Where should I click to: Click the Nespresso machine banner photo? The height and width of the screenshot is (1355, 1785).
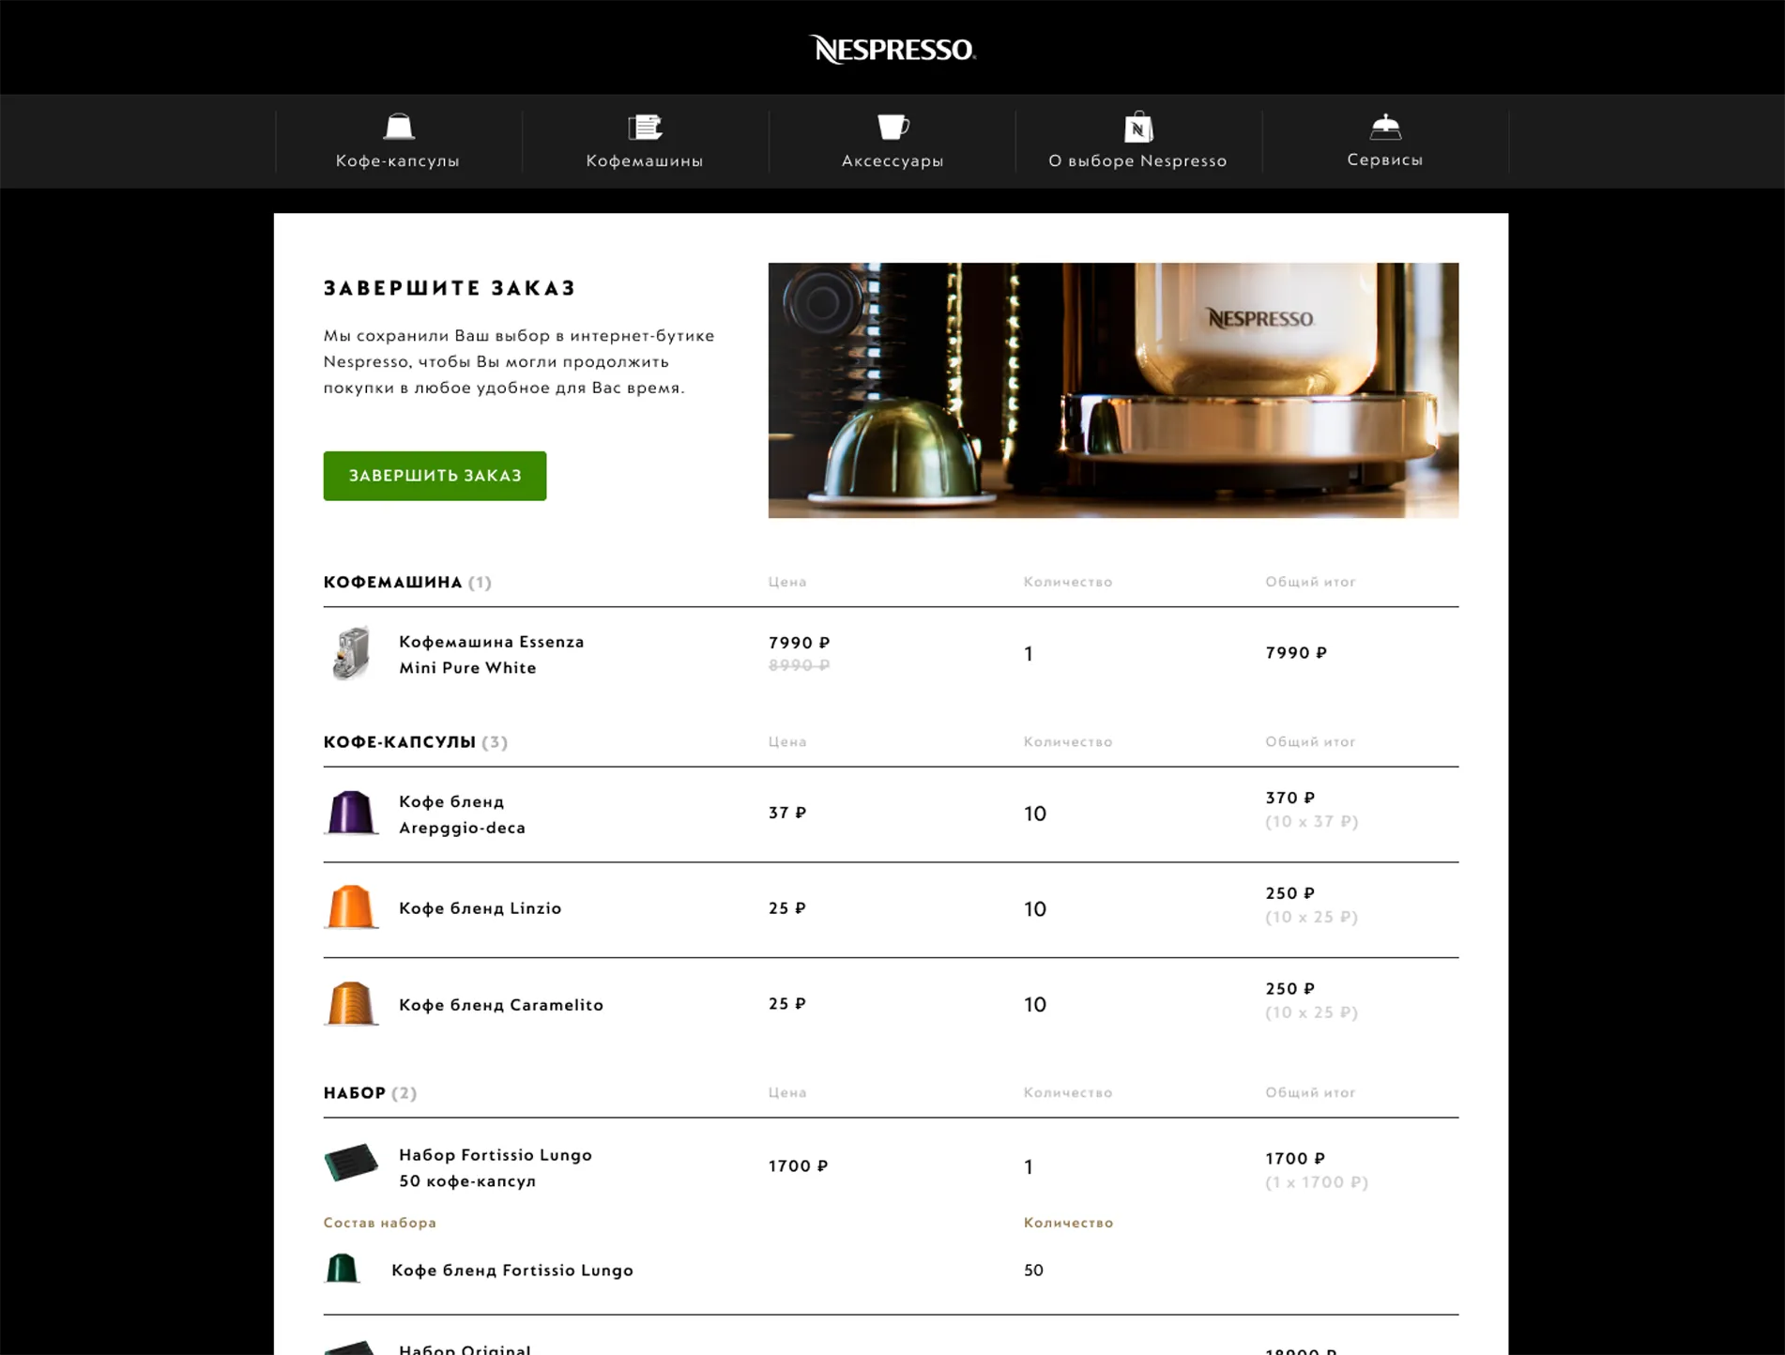coord(1113,390)
